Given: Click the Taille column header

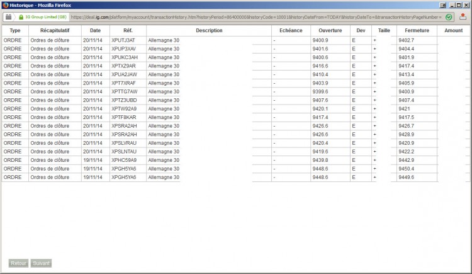Looking at the screenshot, I should click(384, 30).
